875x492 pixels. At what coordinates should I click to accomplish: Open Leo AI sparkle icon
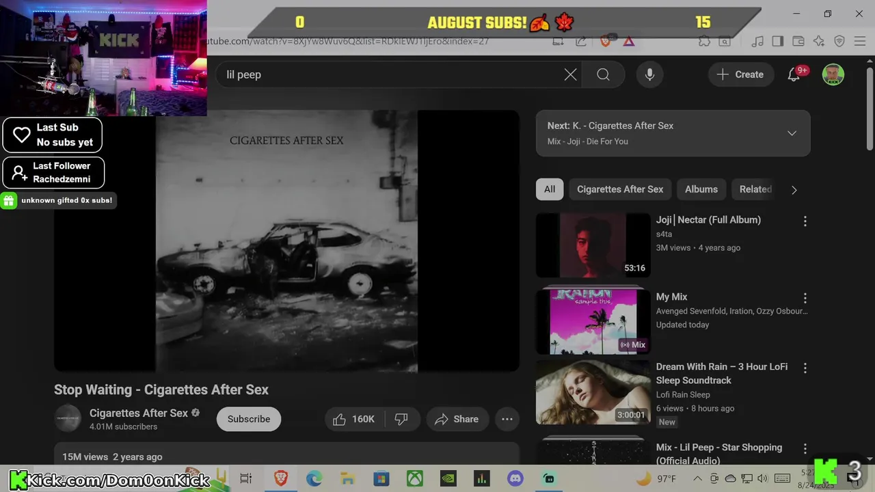coord(819,41)
